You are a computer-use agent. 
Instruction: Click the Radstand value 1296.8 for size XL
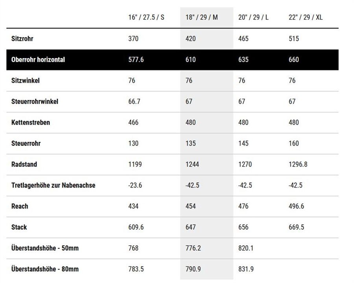pos(298,164)
